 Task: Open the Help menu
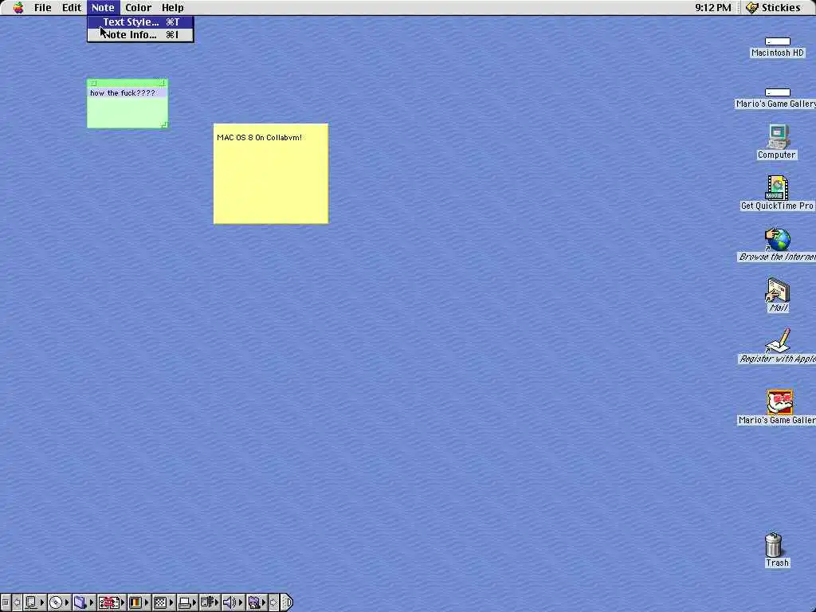pyautogui.click(x=173, y=7)
